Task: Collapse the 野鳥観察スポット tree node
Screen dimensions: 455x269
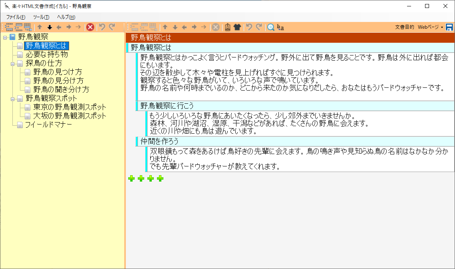Action: point(12,99)
